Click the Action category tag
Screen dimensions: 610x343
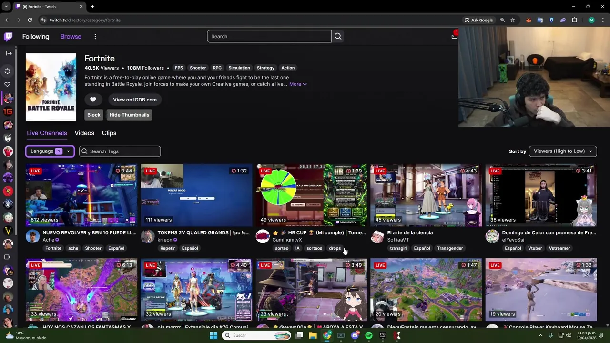[288, 68]
